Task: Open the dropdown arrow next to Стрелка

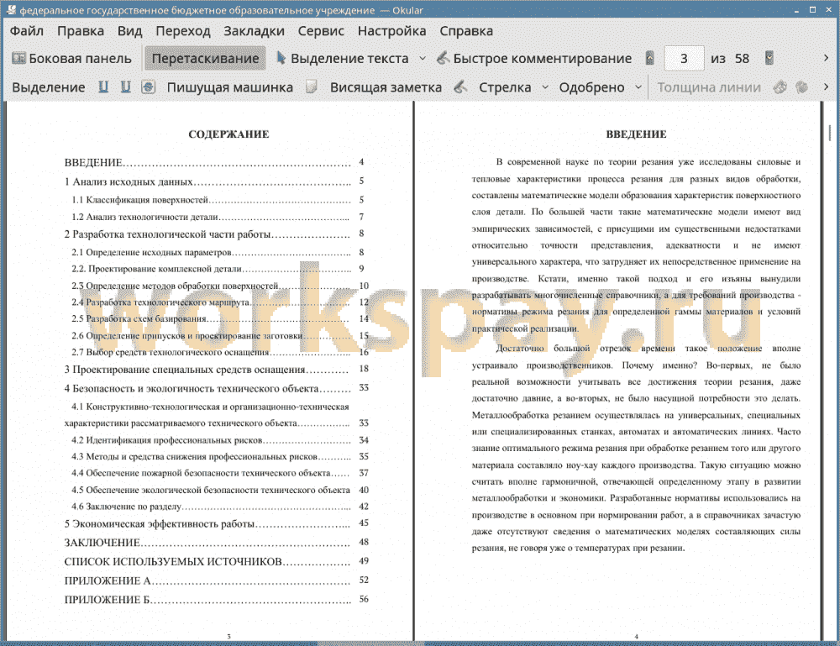Action: pyautogui.click(x=545, y=87)
